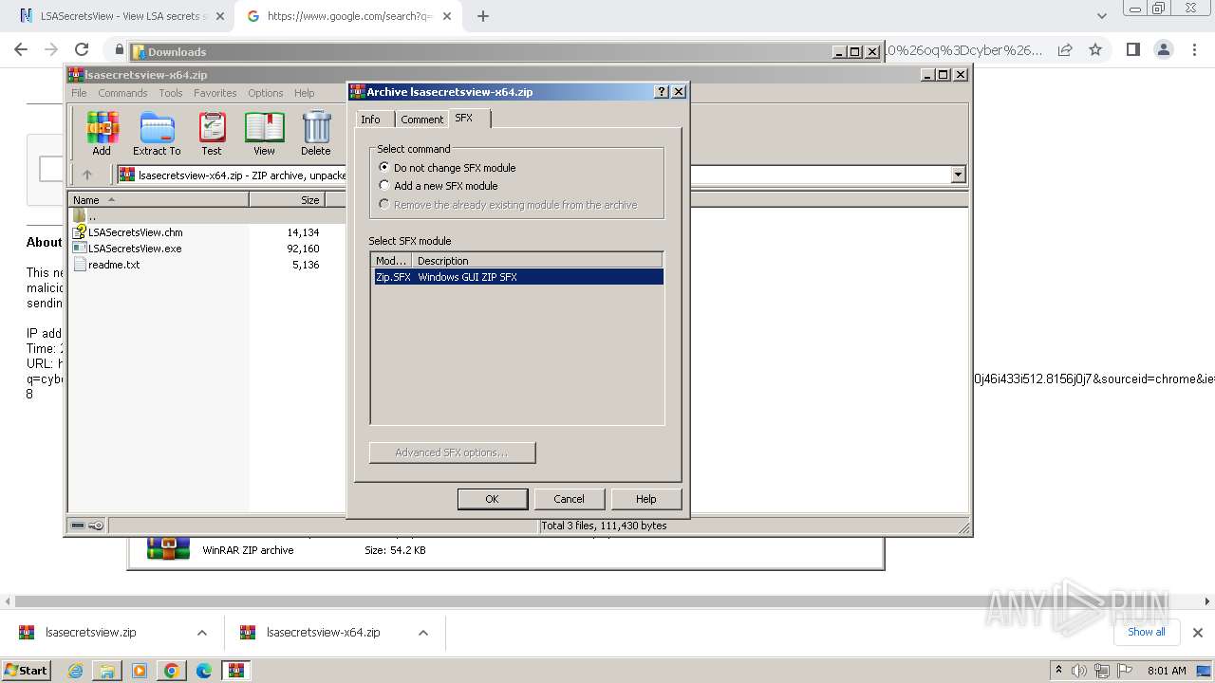This screenshot has height=683, width=1215.
Task: Click Show all downloads button
Action: (x=1146, y=632)
